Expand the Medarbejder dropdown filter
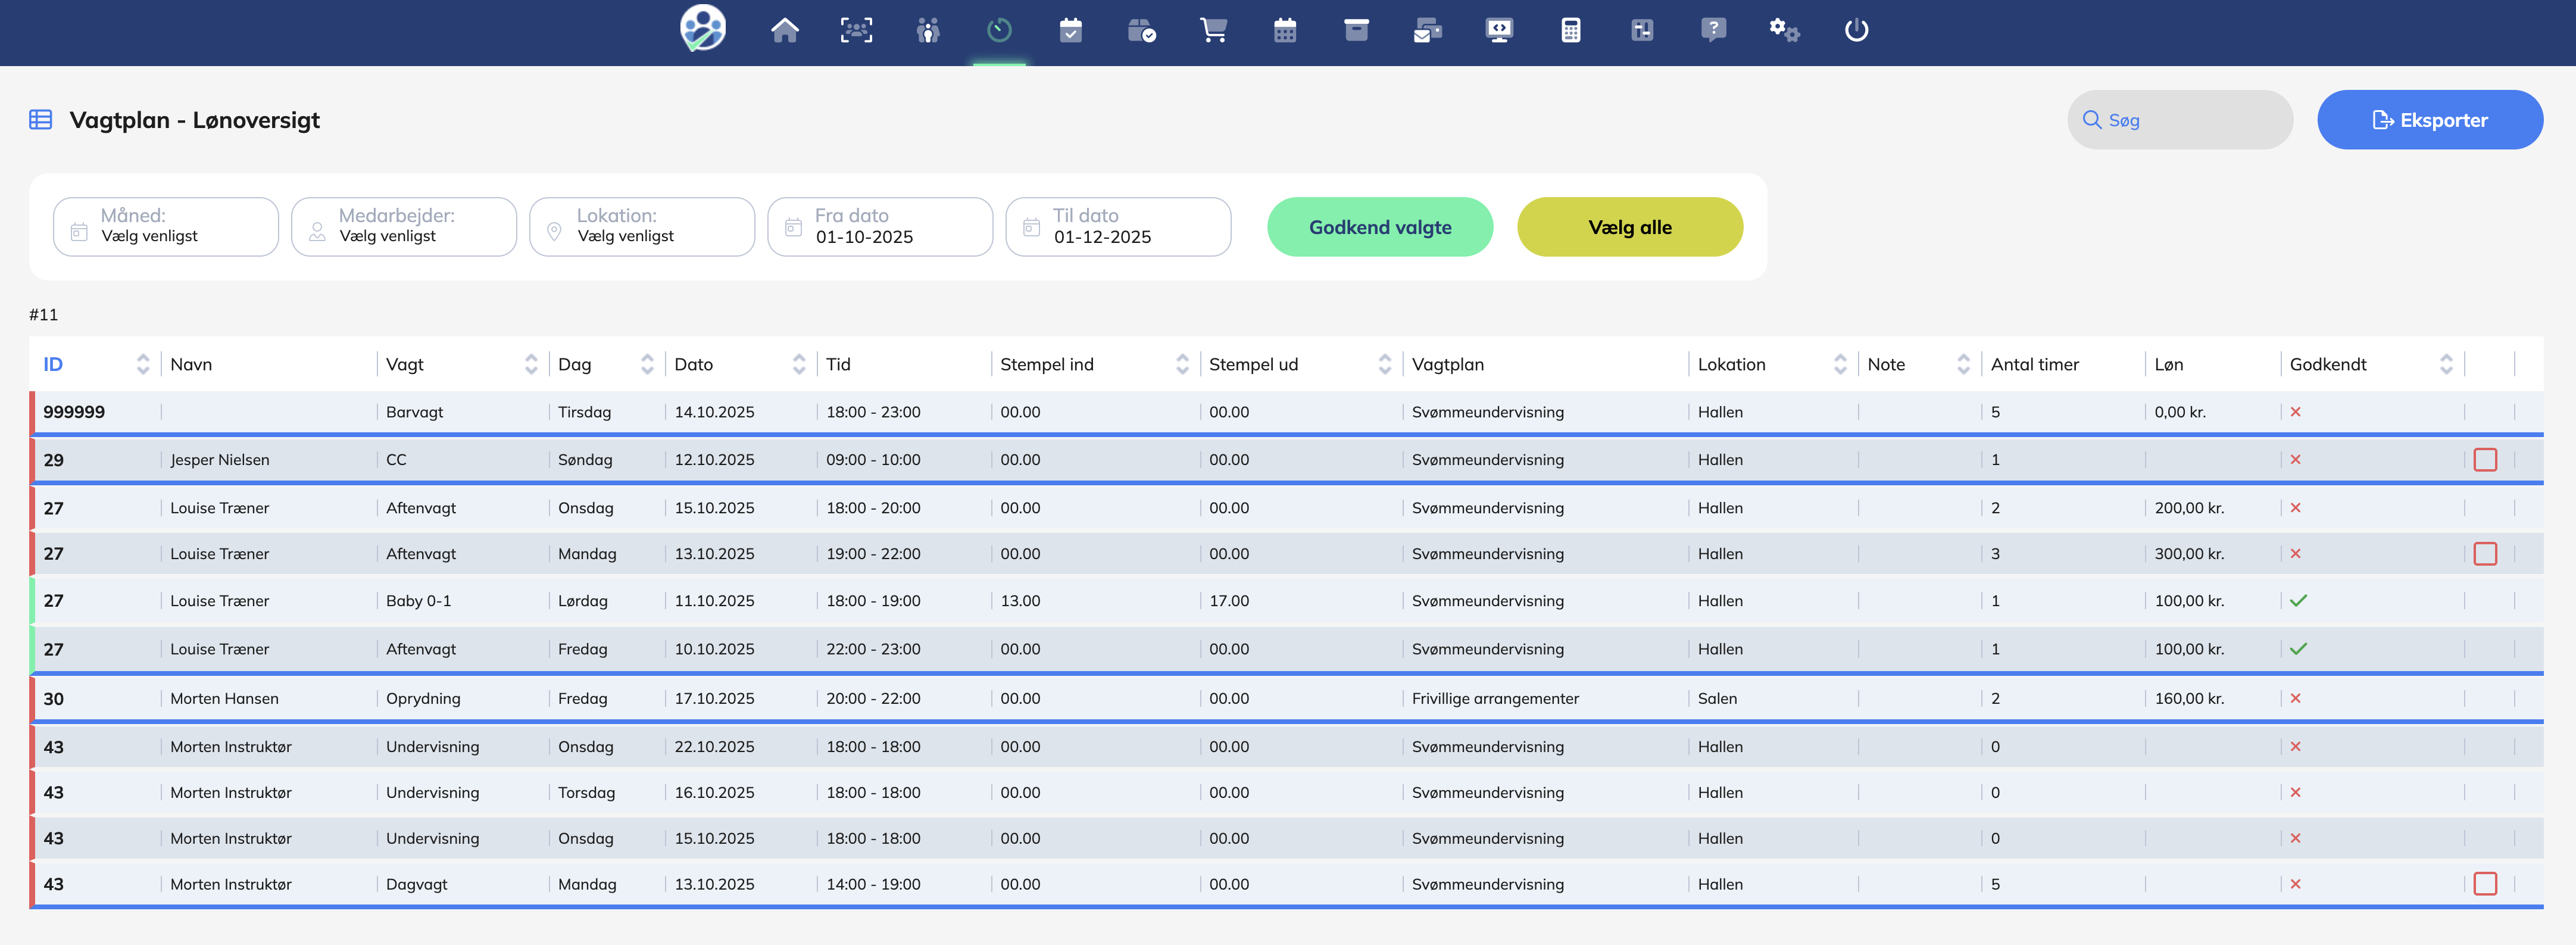This screenshot has width=2576, height=945. (404, 227)
